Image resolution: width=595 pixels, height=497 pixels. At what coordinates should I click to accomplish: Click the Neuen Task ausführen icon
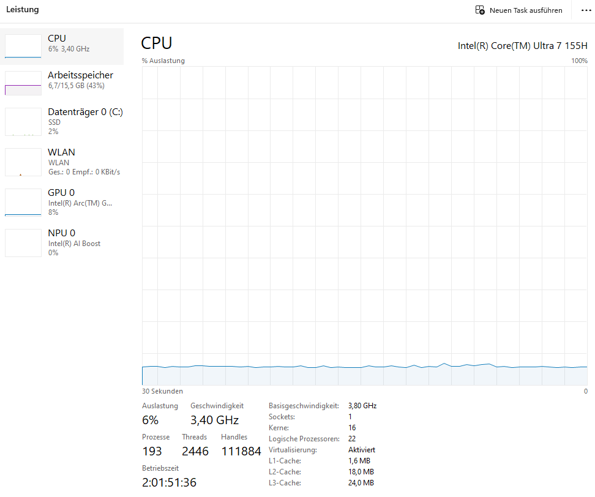click(480, 10)
